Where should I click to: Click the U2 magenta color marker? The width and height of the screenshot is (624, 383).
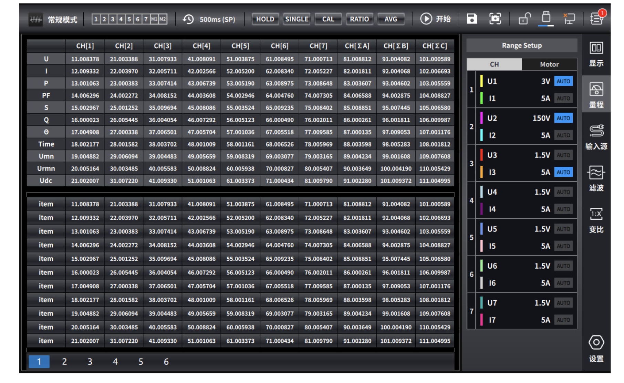coord(481,118)
